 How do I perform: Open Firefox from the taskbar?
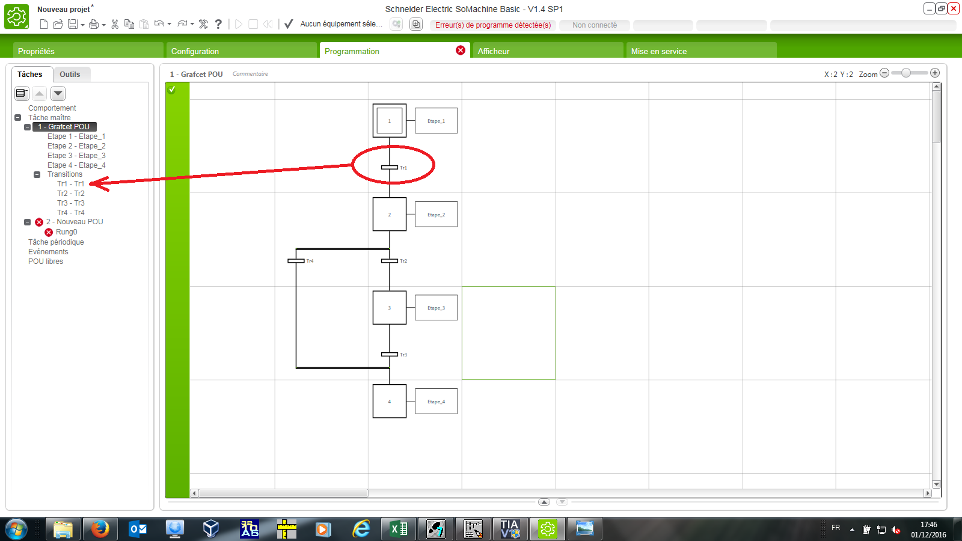100,529
